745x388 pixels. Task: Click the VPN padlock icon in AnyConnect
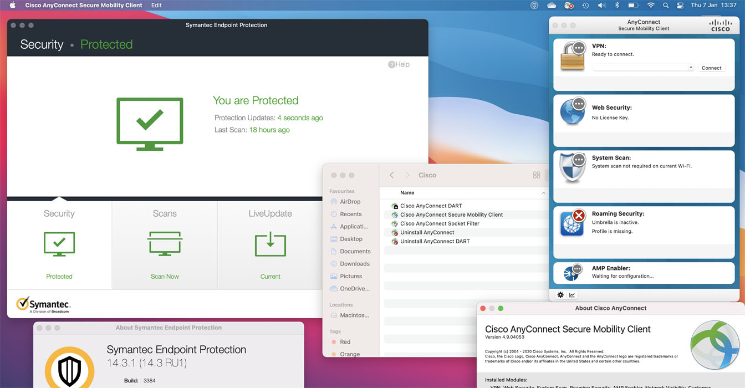click(573, 55)
